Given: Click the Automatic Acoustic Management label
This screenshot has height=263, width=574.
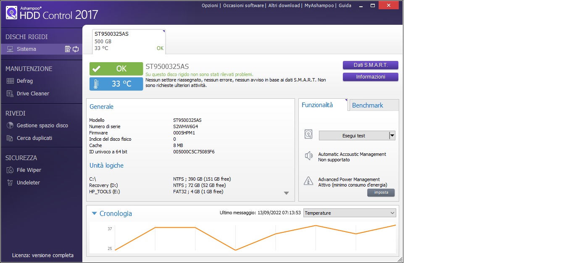Looking at the screenshot, I should point(352,154).
